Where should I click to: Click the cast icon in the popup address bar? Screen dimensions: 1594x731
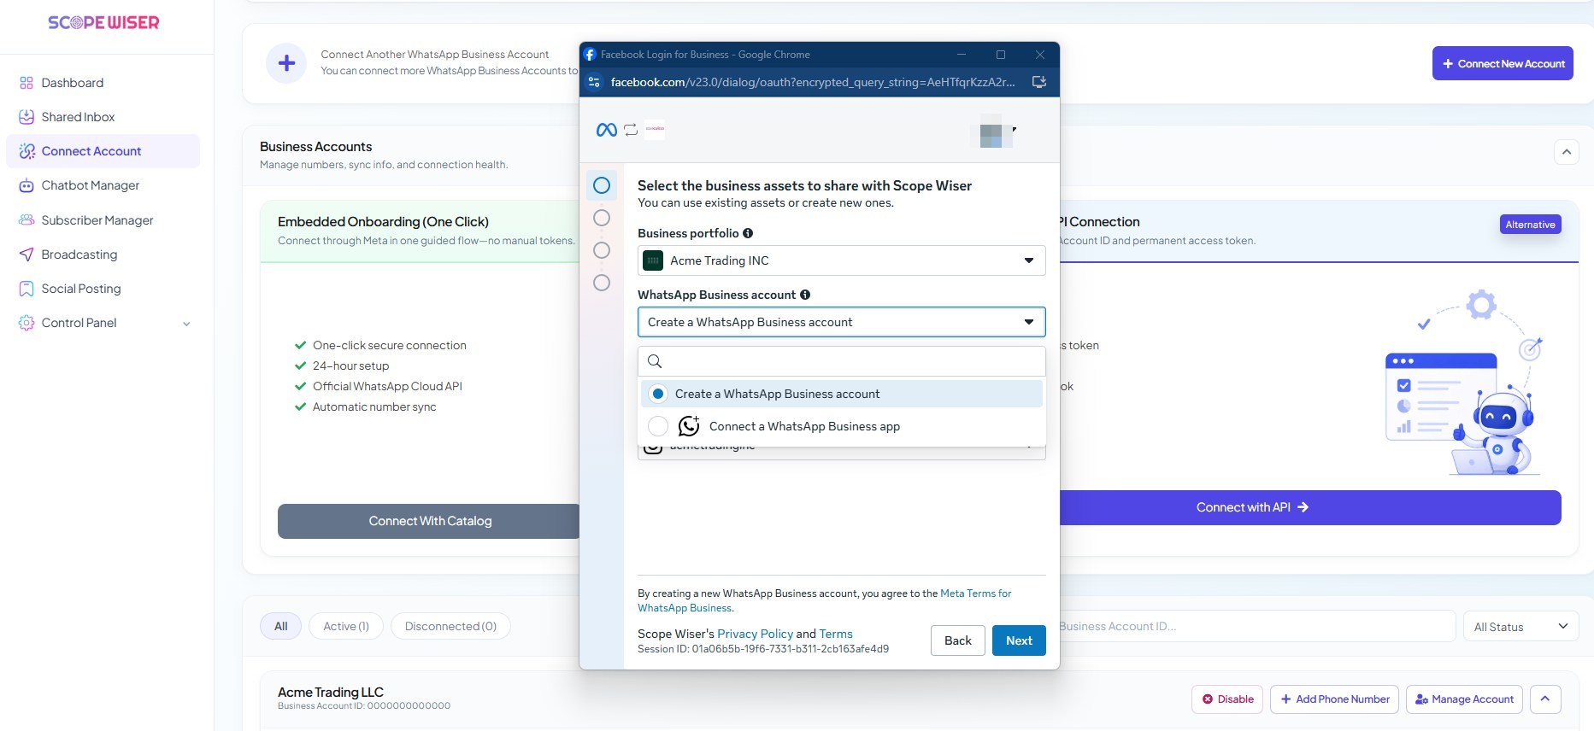[x=1039, y=82]
